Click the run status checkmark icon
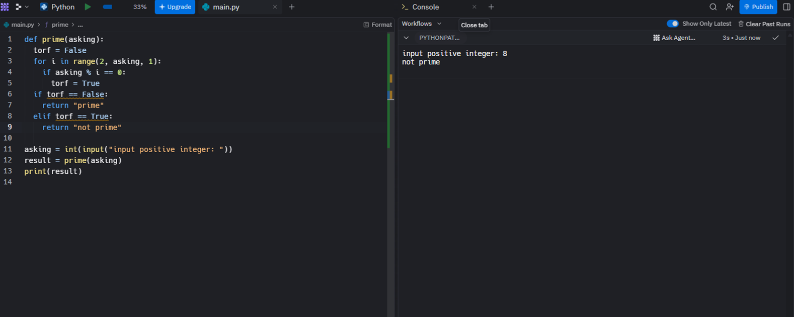 tap(775, 38)
